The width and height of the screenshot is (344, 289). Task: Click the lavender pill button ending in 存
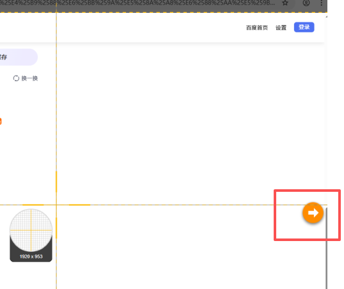coord(19,57)
